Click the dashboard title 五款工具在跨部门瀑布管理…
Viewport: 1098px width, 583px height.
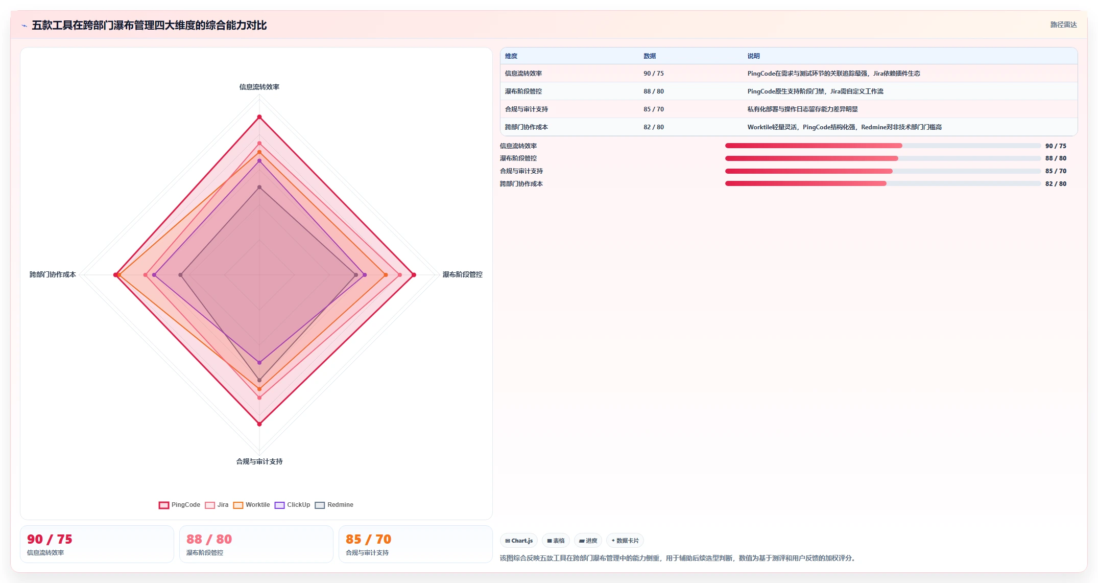click(149, 26)
